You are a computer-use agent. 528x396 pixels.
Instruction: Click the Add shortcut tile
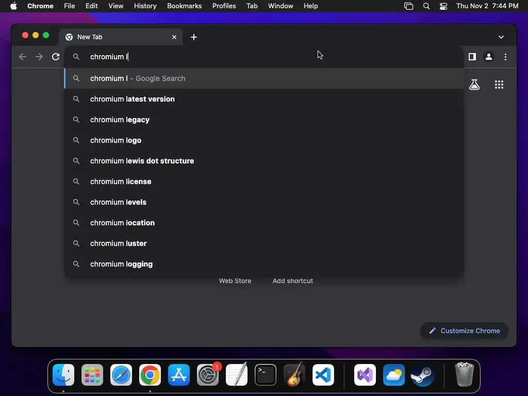[x=293, y=281]
